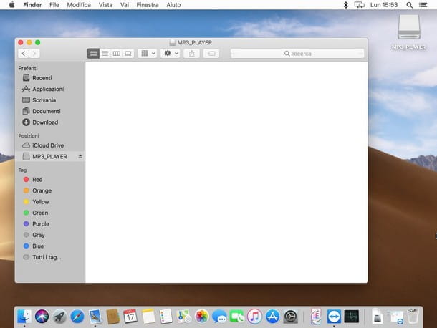Click the share toolbar button

pyautogui.click(x=192, y=54)
